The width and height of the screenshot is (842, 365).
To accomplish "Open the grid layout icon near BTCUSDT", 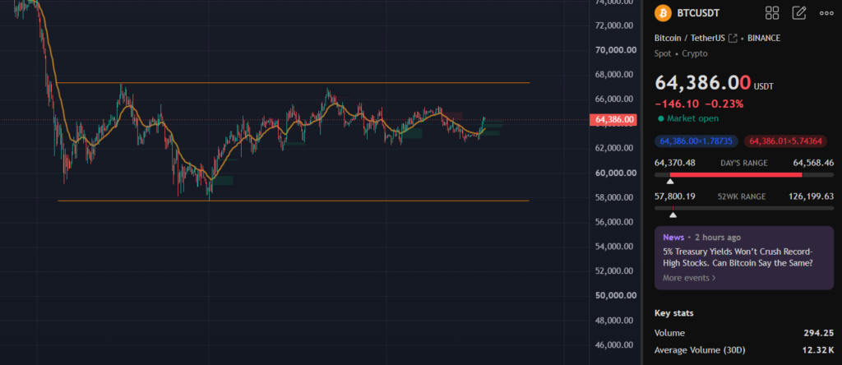I will pyautogui.click(x=772, y=13).
